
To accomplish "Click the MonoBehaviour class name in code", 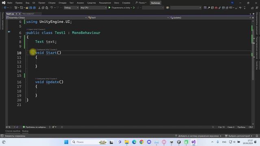I will (86, 33).
